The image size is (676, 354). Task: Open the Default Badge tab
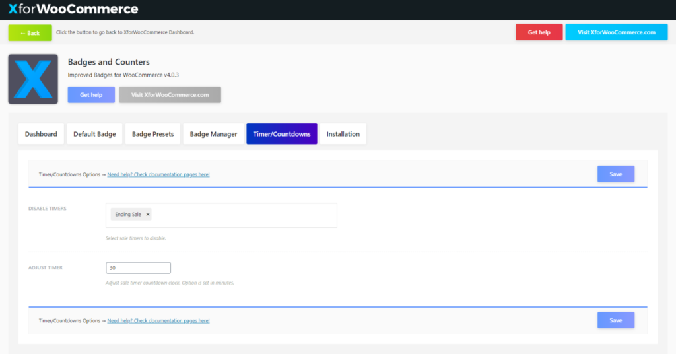point(94,133)
